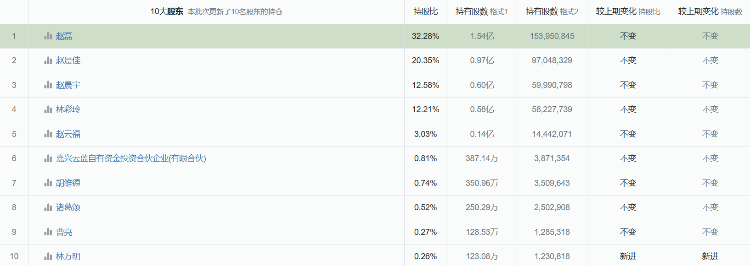Screen dimensions: 750x266
Task: Select the highlighted first row for 赵磊
Action: pos(276,36)
